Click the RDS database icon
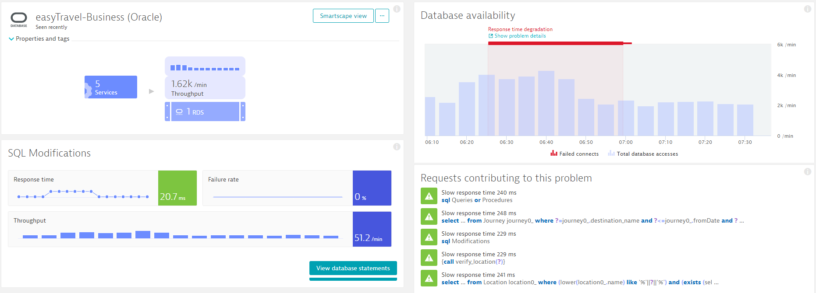Screen dimensions: 816x293 point(179,112)
